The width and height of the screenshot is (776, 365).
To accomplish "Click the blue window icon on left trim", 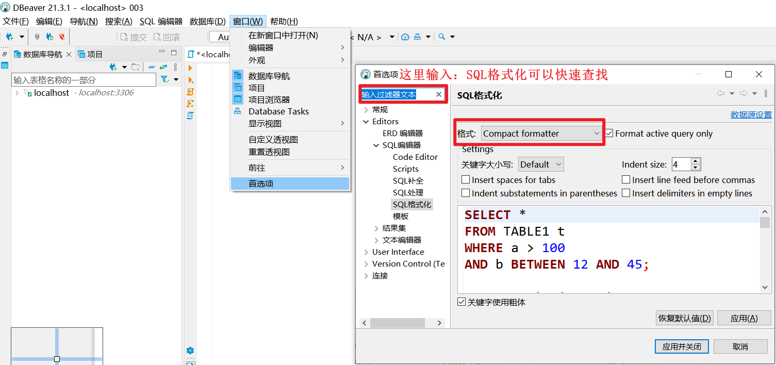I will 5,65.
